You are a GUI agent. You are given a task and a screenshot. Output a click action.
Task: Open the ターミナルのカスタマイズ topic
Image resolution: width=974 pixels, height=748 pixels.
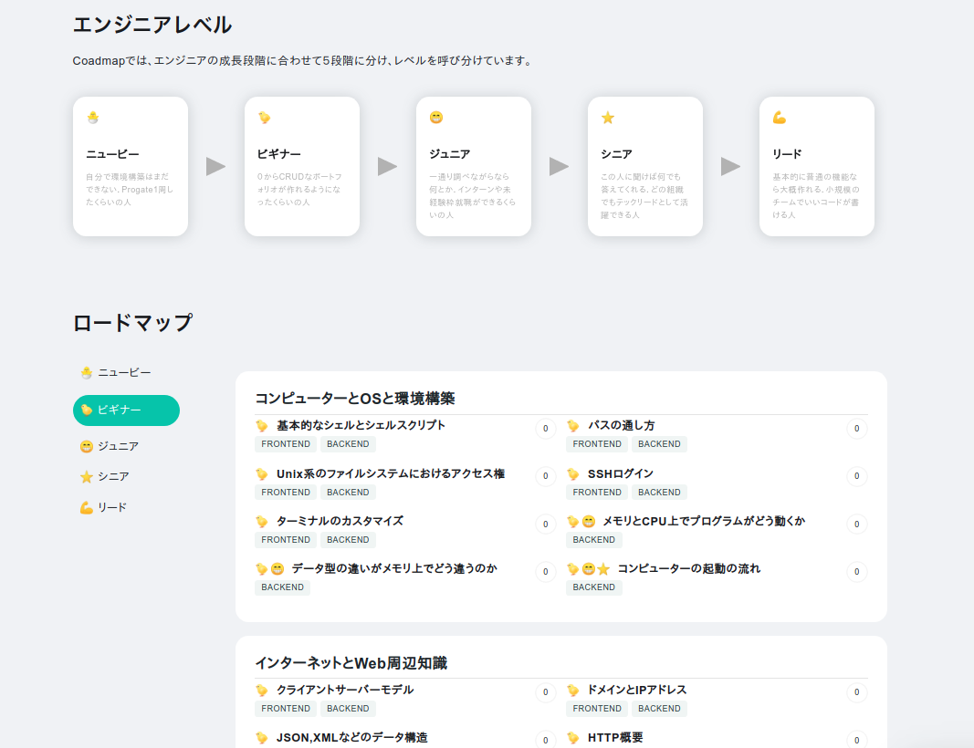340,521
